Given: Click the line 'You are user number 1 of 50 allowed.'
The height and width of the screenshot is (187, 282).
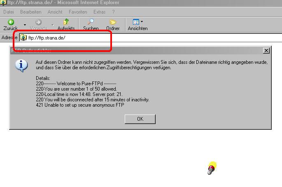Looking at the screenshot, I should 76,89.
